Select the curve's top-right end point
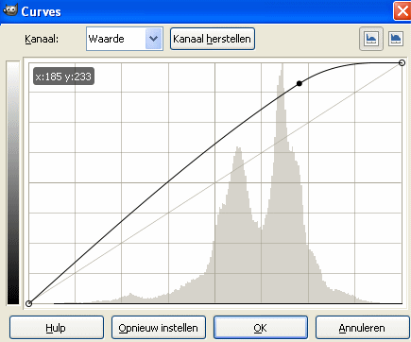Viewport: 411px width, 342px height. (x=402, y=62)
